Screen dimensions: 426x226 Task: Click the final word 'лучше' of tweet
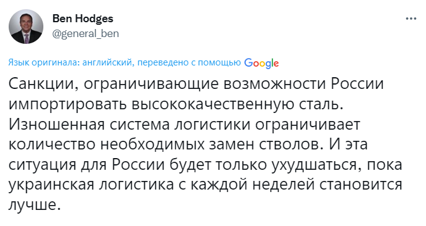[x=33, y=206]
